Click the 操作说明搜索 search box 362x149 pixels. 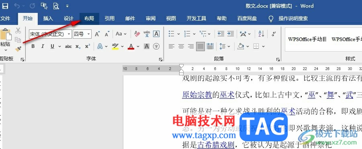[x=293, y=19]
